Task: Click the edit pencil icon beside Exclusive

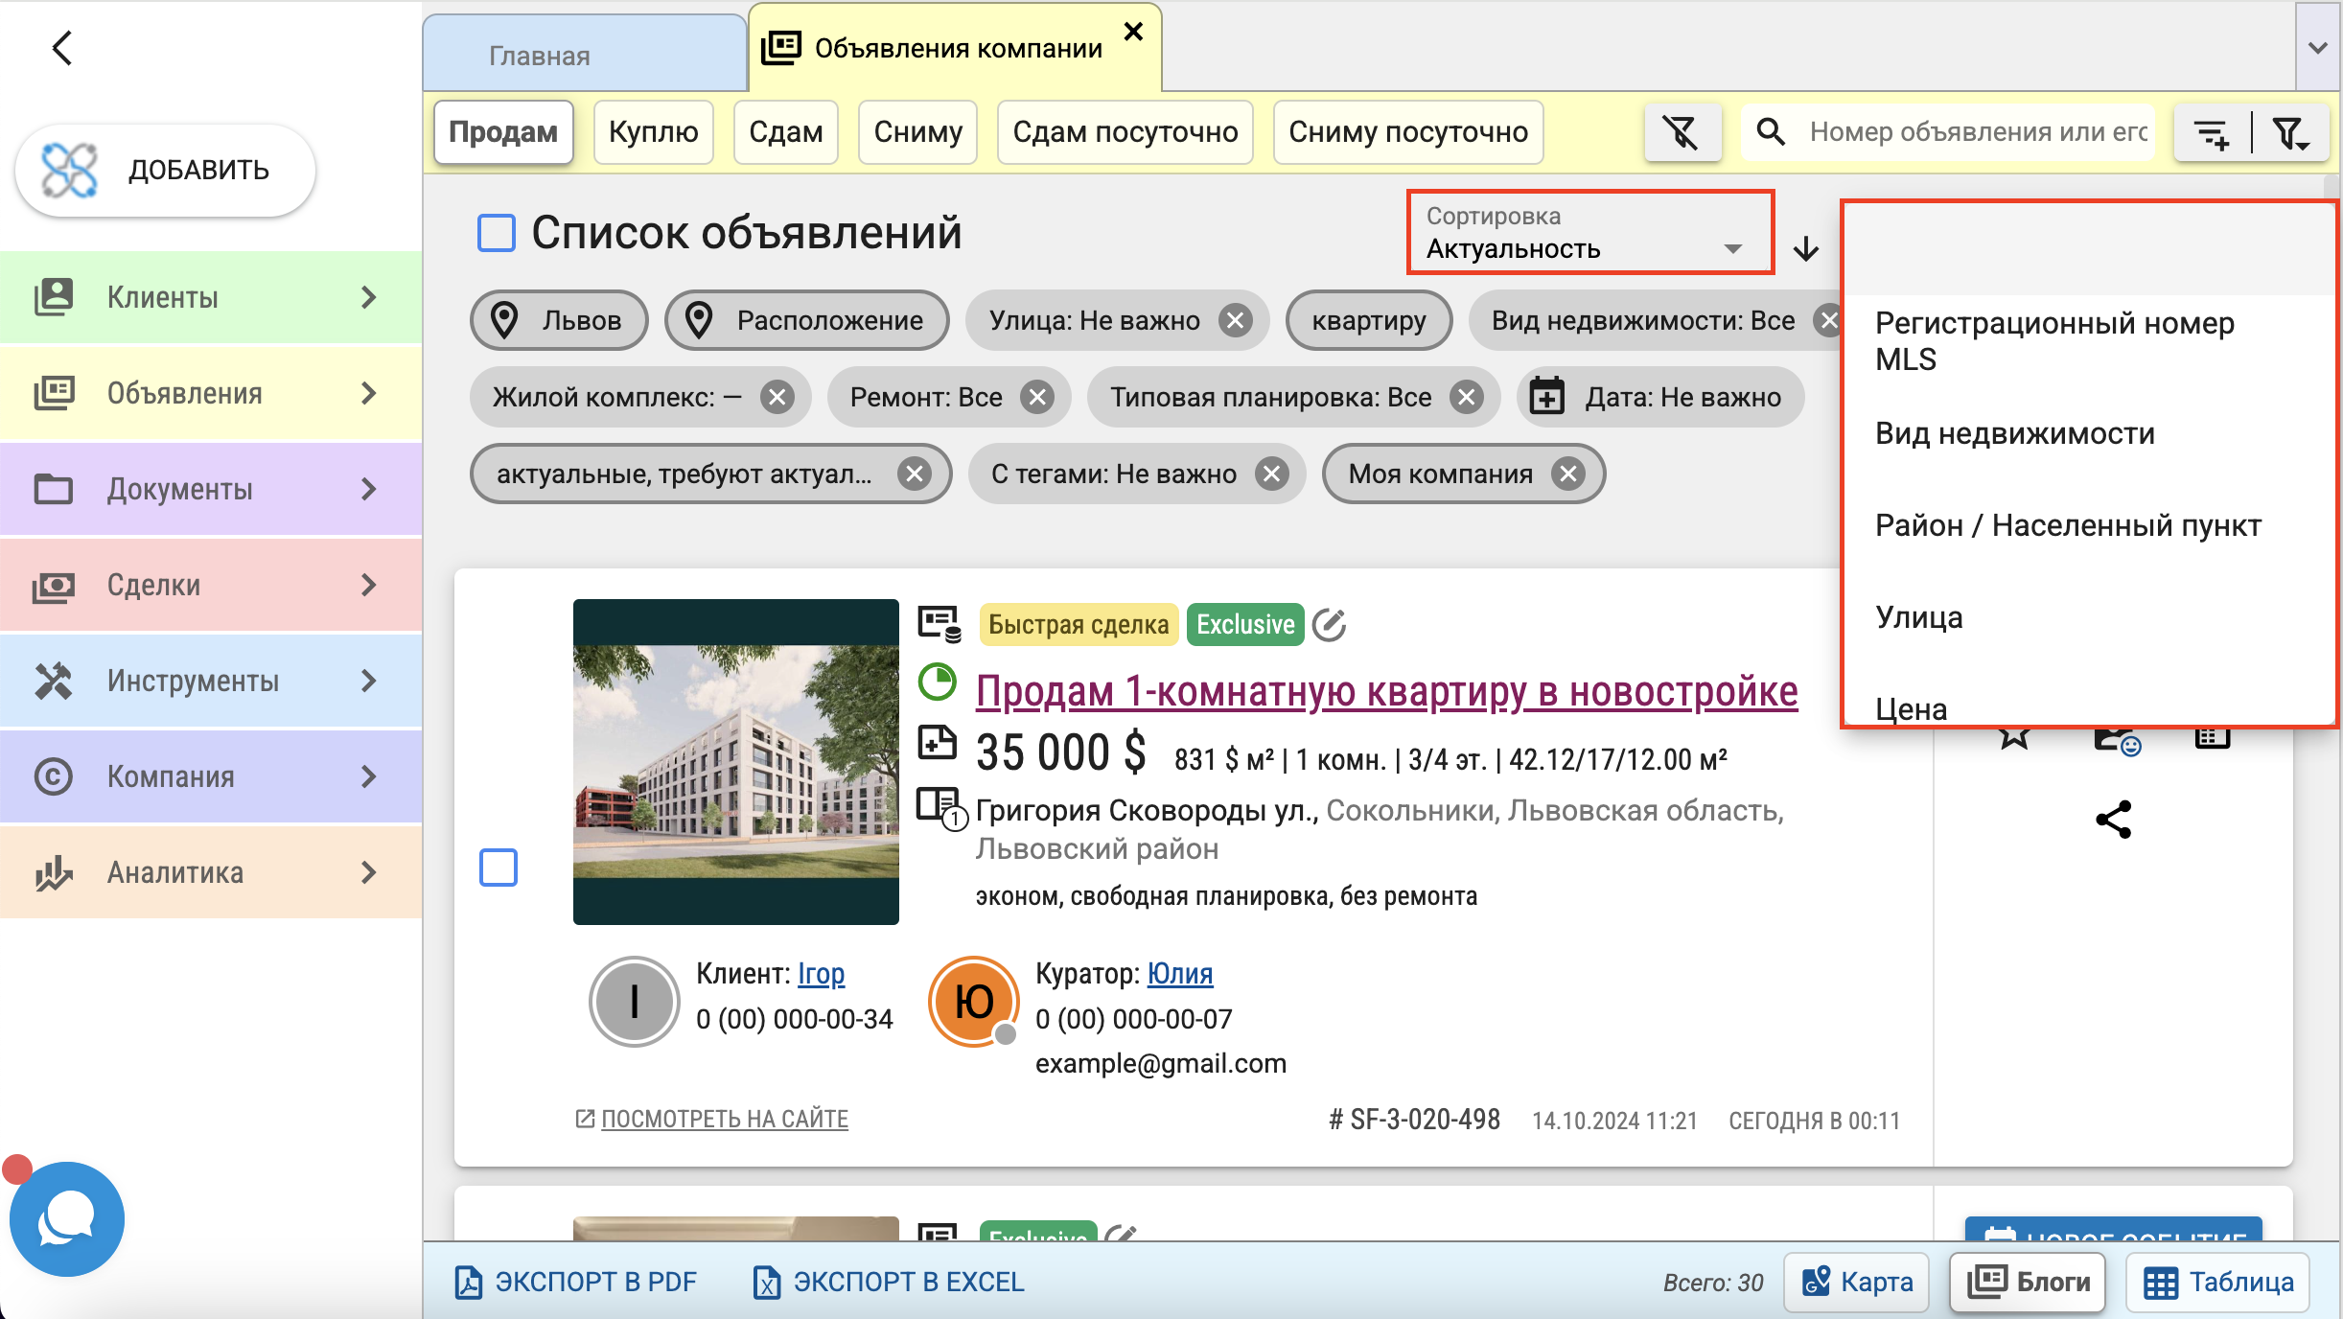Action: click(x=1329, y=625)
